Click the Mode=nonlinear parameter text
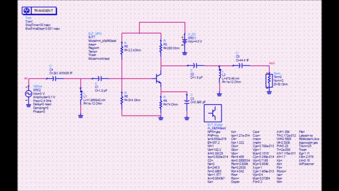Screen dimensions: 339x191 (x=99, y=59)
